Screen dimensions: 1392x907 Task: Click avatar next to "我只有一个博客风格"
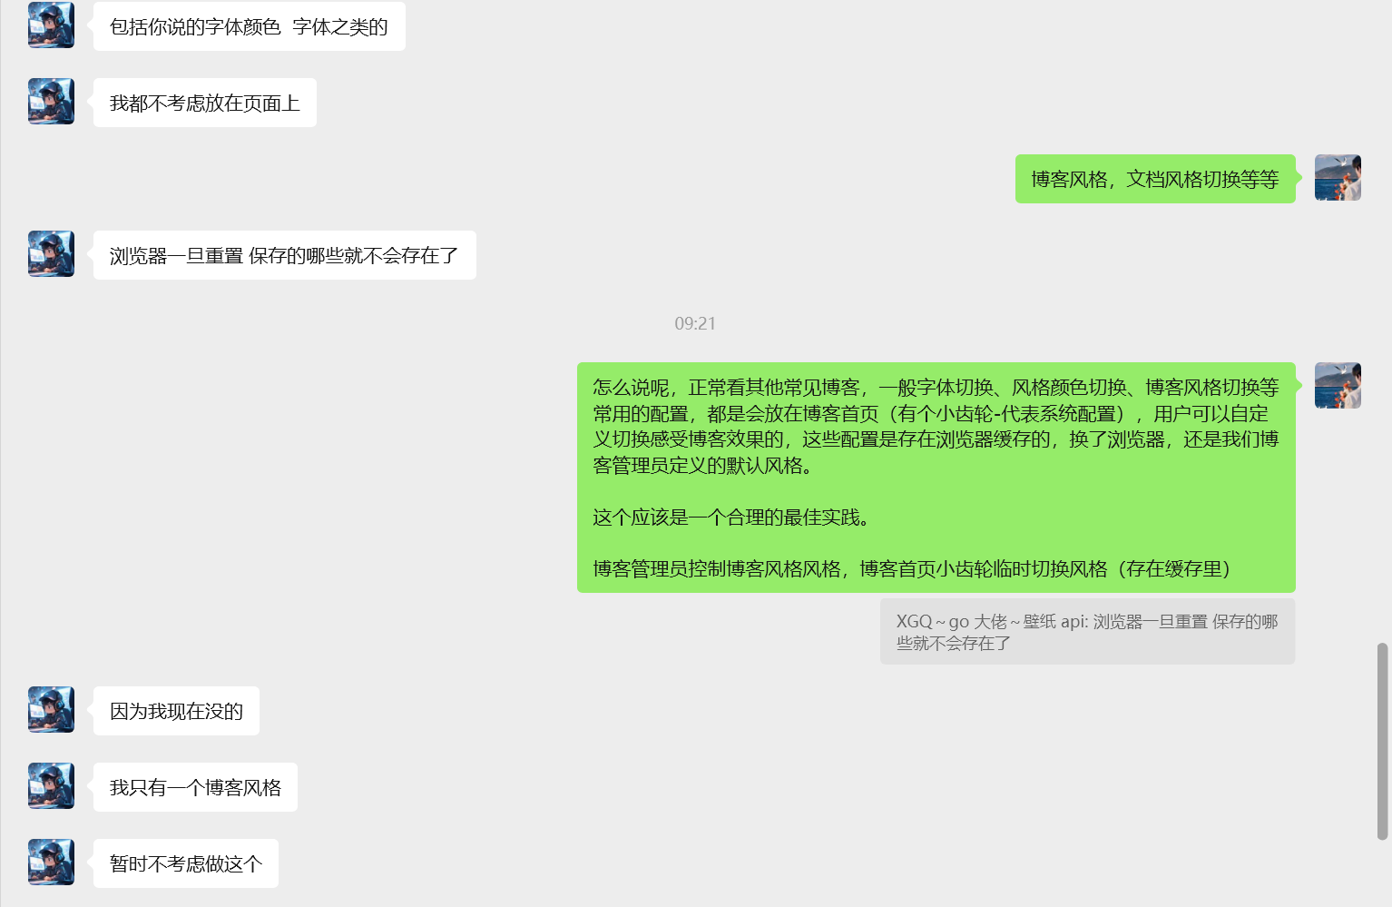(51, 785)
